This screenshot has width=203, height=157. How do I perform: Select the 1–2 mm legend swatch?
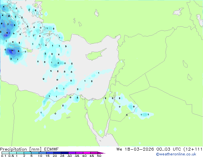(20, 153)
